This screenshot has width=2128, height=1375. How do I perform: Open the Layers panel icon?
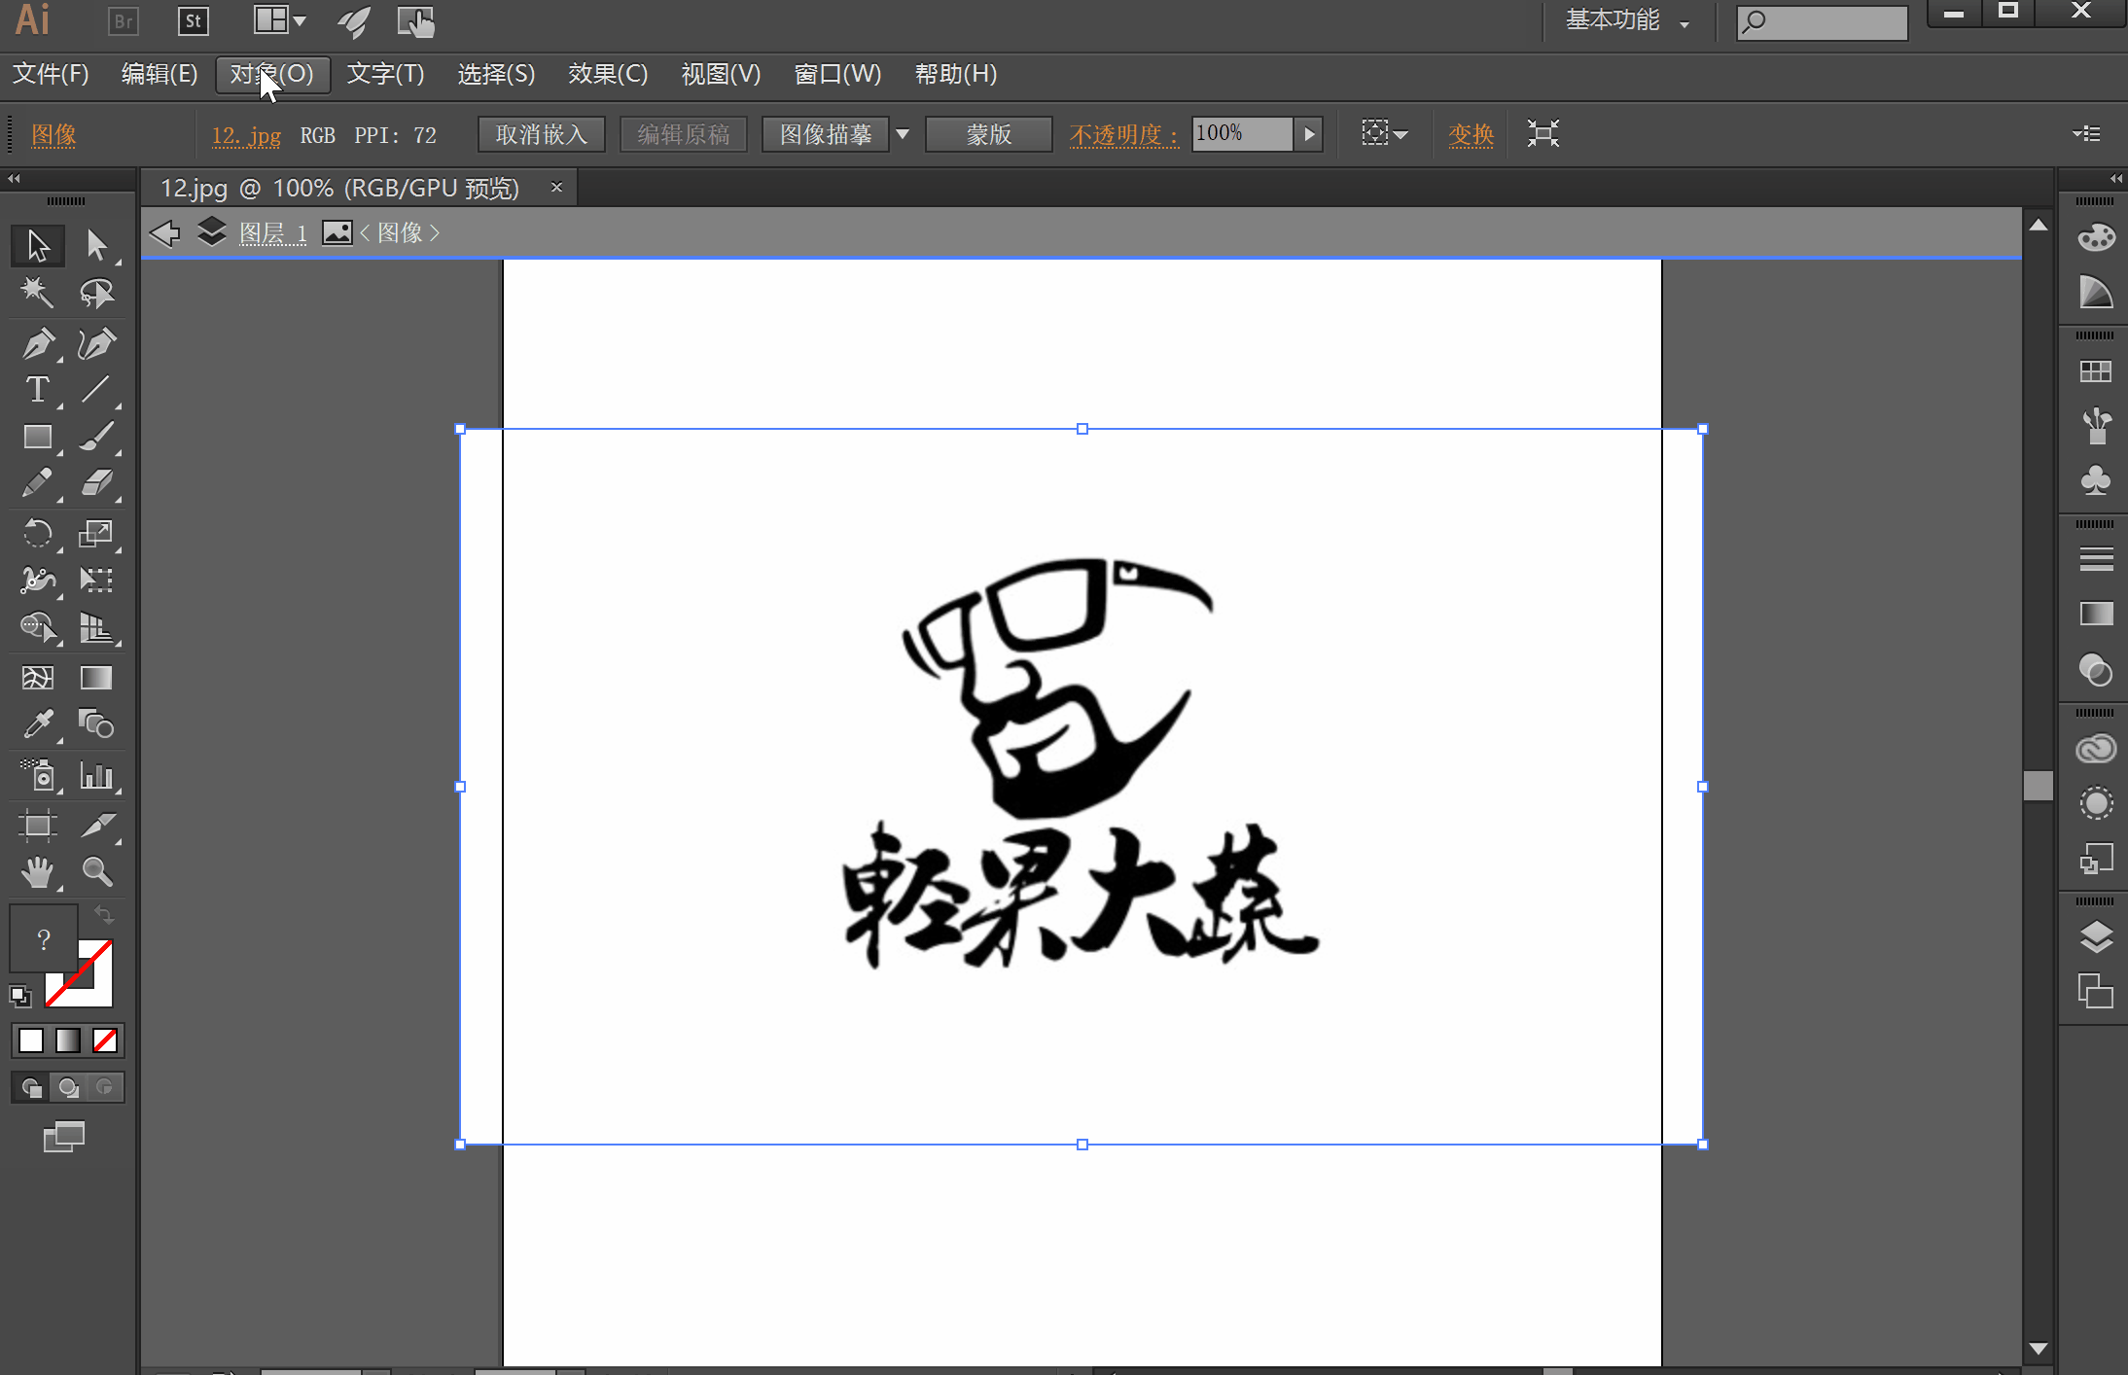tap(2096, 936)
